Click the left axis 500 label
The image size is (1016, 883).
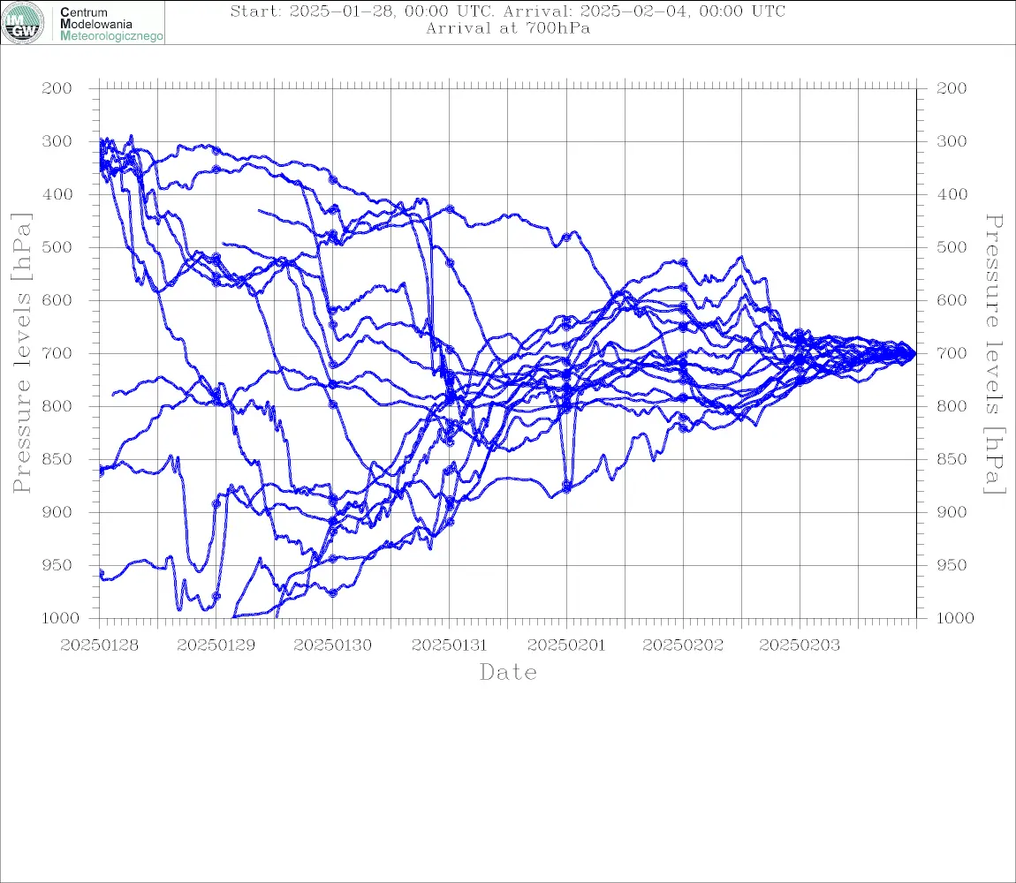[x=57, y=247]
